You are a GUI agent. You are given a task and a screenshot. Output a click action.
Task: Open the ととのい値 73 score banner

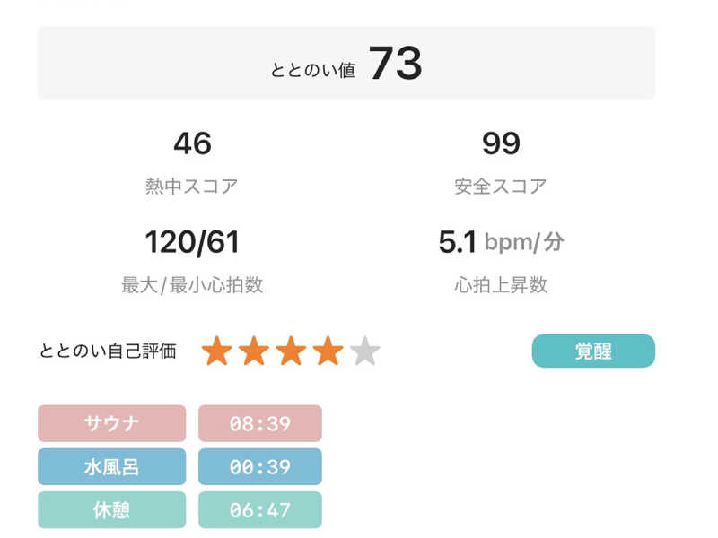point(346,63)
